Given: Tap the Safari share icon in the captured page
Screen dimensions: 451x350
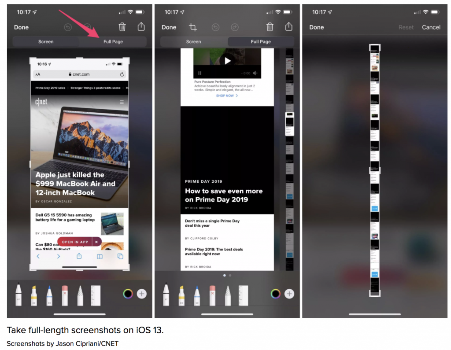Looking at the screenshot, I should [79, 256].
